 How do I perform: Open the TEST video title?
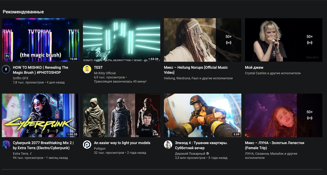(x=98, y=68)
